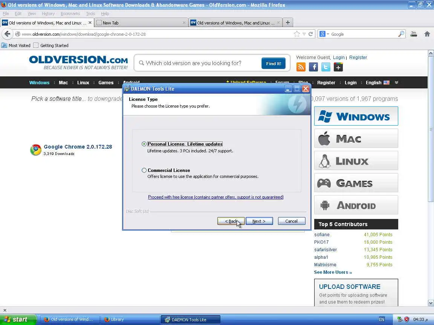The height and width of the screenshot is (325, 434).
Task: Open Getting Started bookmark
Action: click(x=51, y=45)
